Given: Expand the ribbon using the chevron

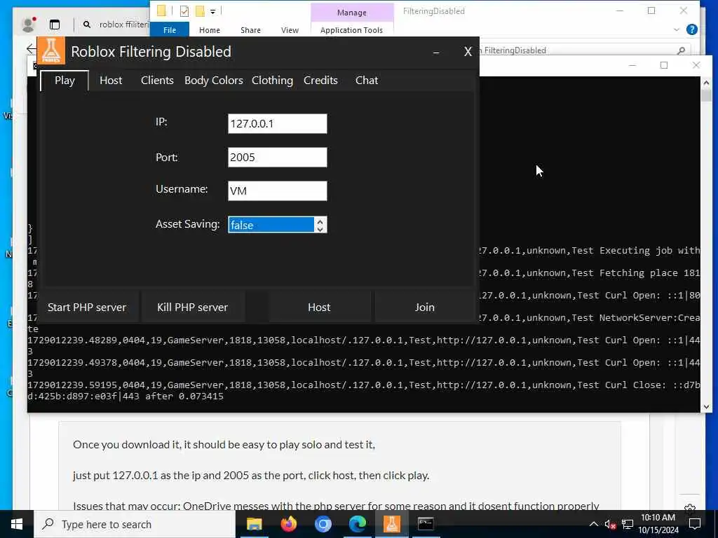Looking at the screenshot, I should coord(677,29).
